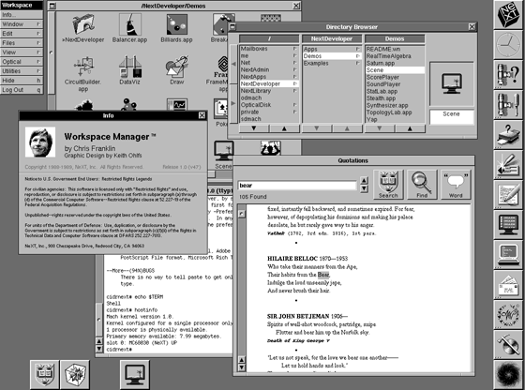Viewport: 525px width, 390px height.
Task: Click the Find magnifier button in Quotations
Action: click(422, 185)
